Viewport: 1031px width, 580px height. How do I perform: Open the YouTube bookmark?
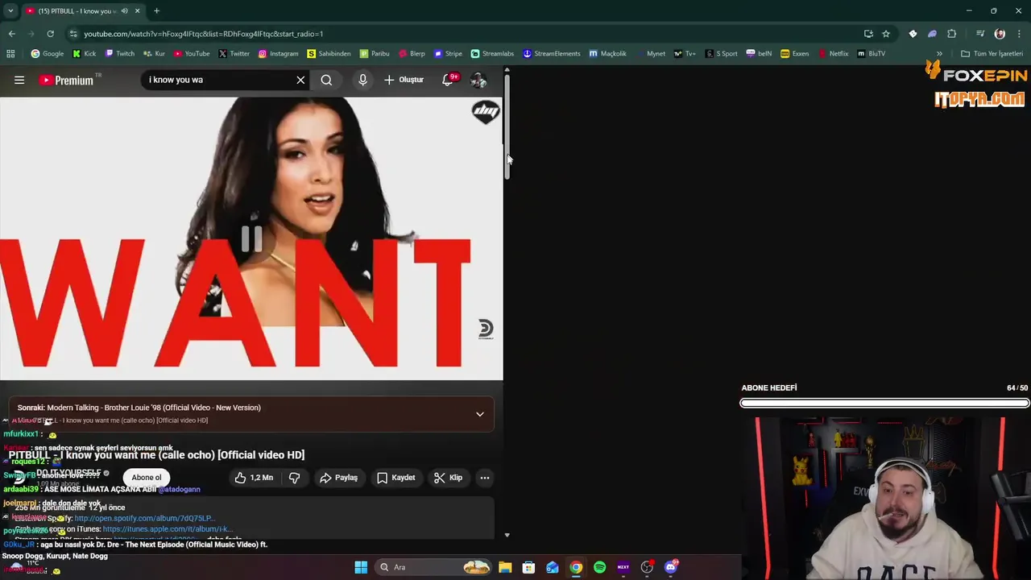point(192,53)
